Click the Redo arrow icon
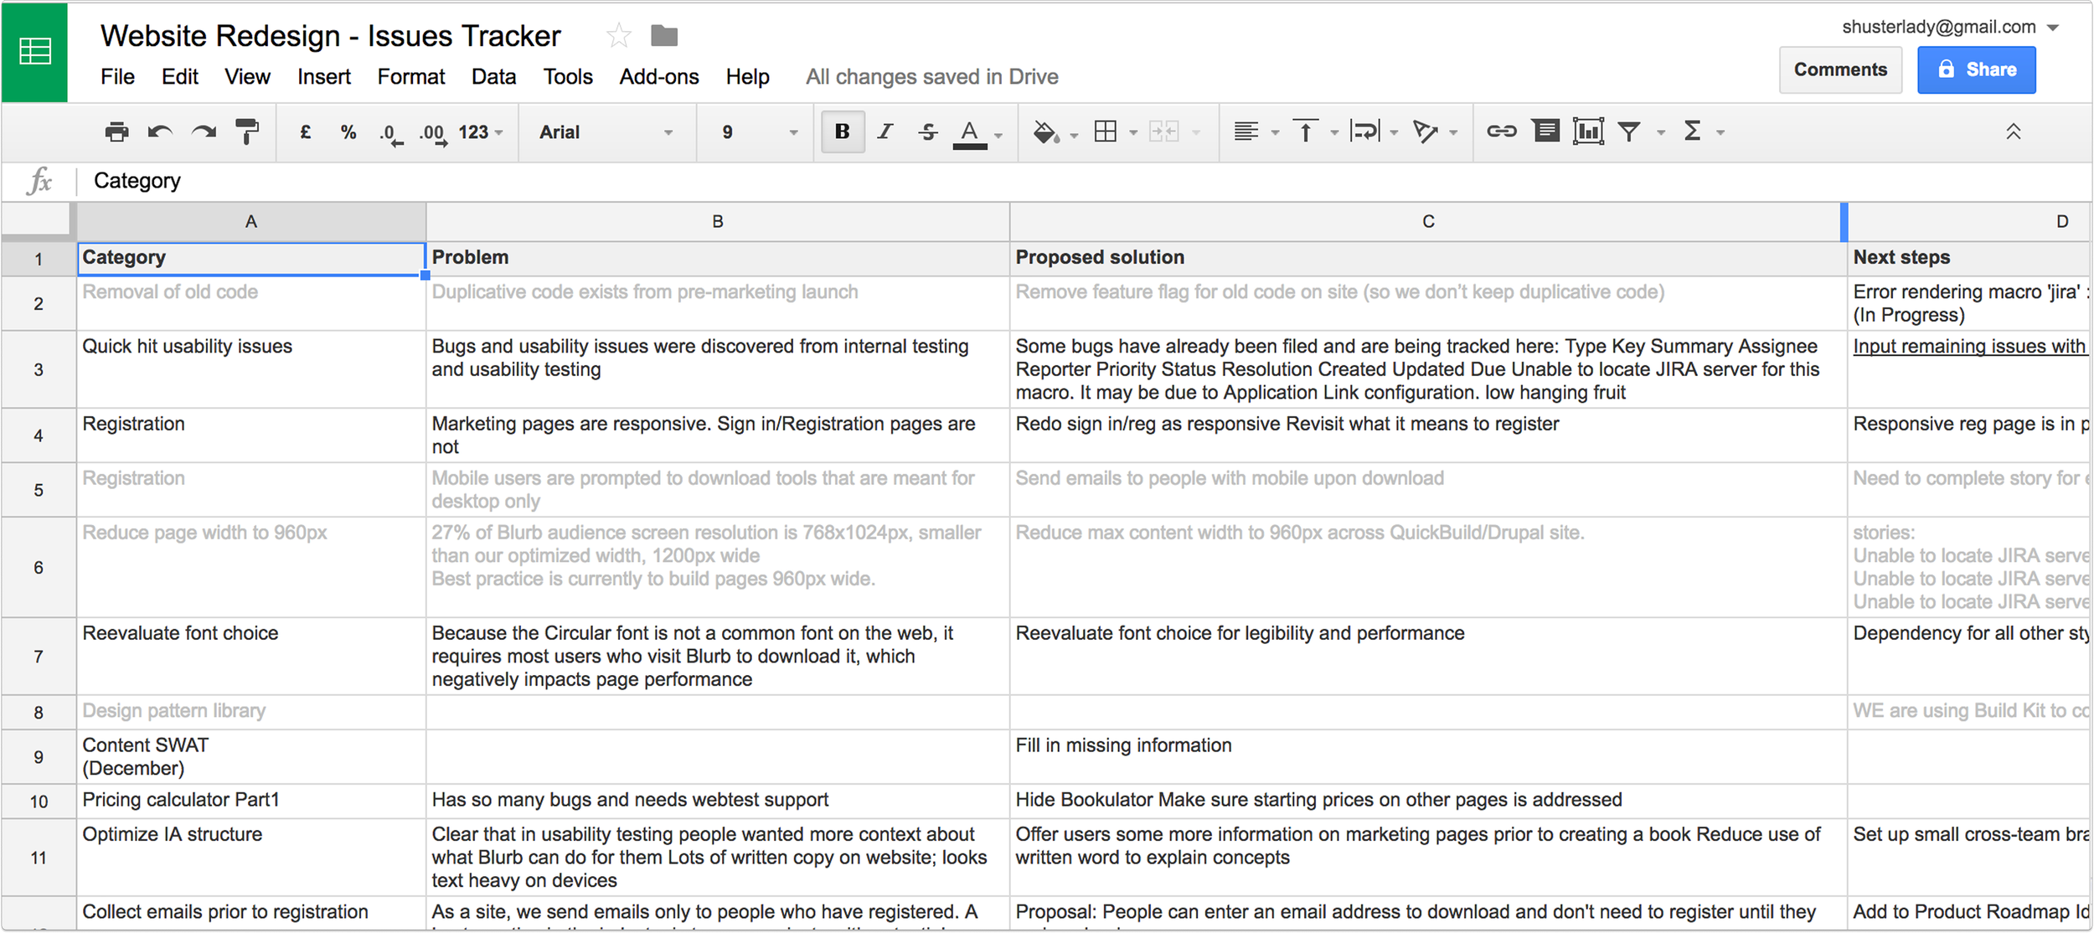This screenshot has width=2094, height=933. (x=204, y=132)
